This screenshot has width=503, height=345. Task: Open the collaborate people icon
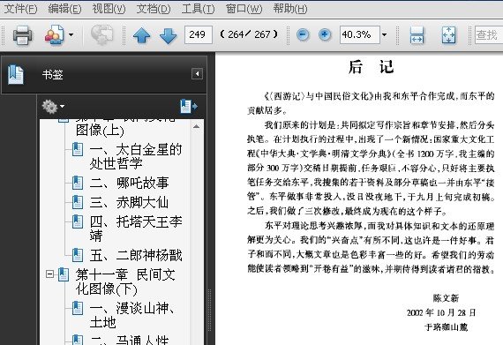click(54, 34)
